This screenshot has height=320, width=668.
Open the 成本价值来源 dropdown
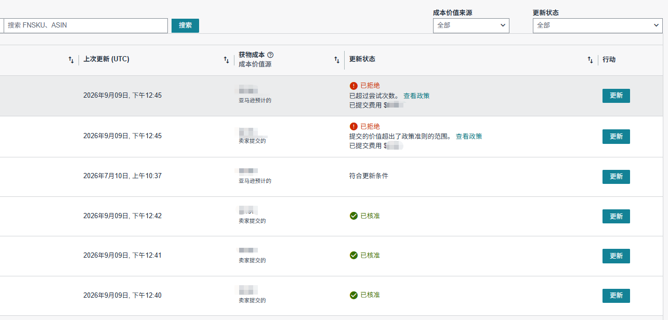[x=471, y=25]
